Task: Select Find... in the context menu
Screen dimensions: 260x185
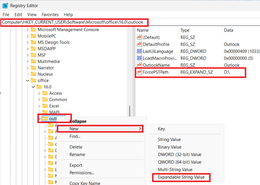Action: (x=75, y=136)
